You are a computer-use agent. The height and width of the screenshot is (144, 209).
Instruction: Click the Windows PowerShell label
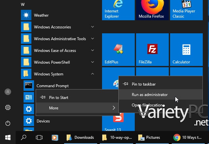[52, 62]
